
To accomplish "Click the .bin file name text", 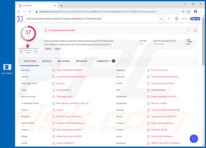I will 77,45.
